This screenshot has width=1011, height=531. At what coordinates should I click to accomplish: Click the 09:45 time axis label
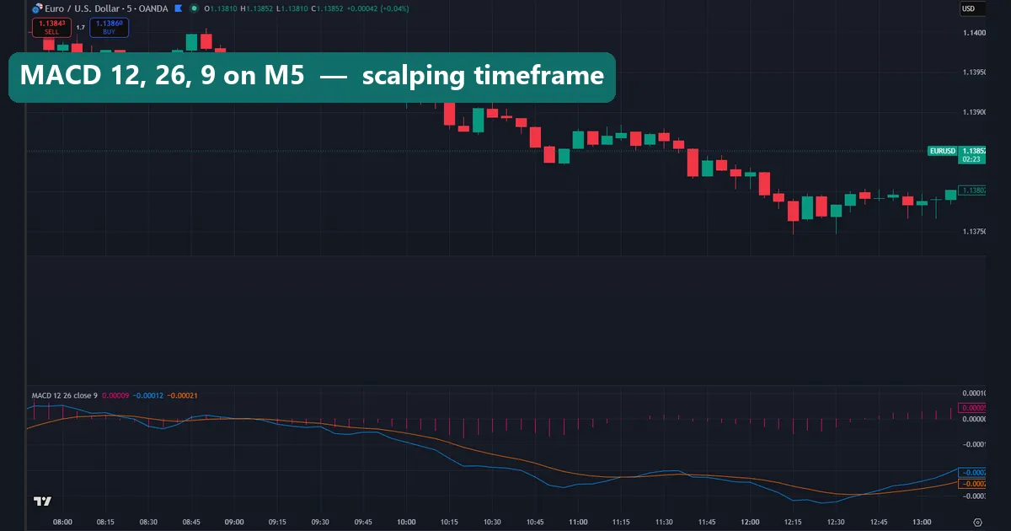363,522
